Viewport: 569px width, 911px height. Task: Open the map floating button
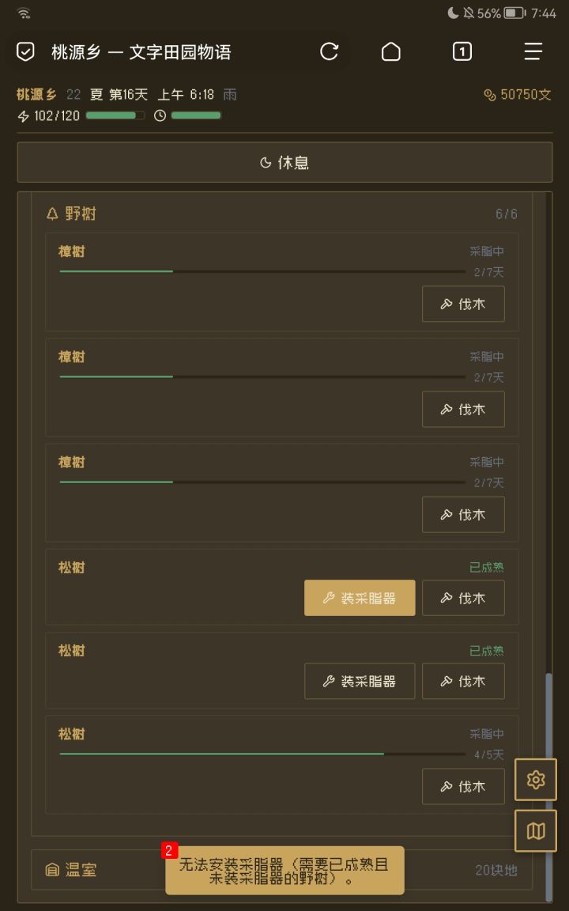(536, 830)
